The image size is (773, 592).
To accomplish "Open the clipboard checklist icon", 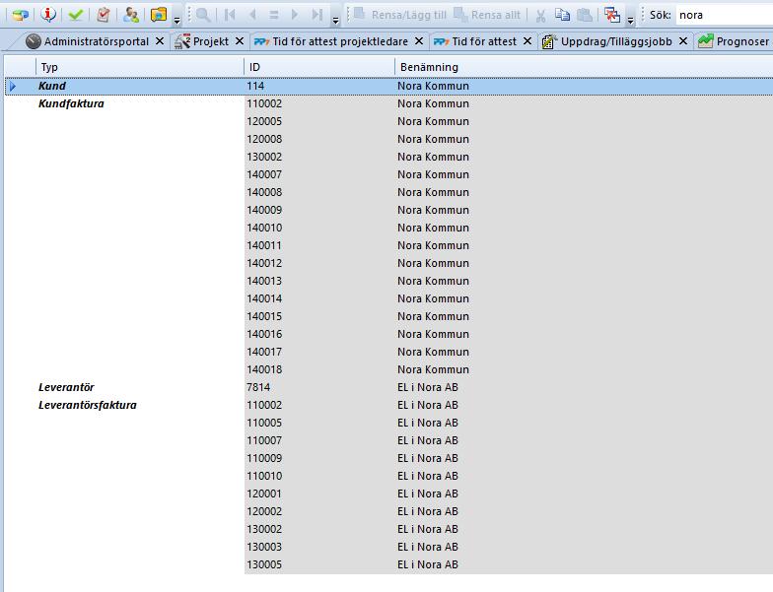I will click(x=103, y=15).
